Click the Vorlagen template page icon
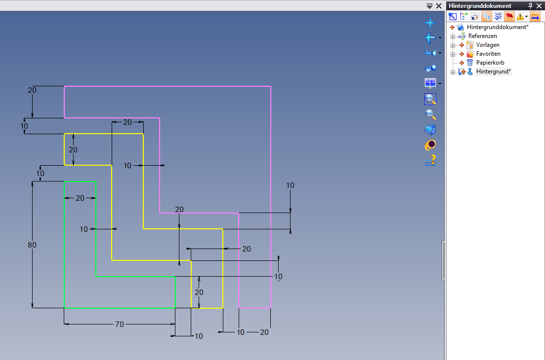The height and width of the screenshot is (360, 545). (470, 45)
